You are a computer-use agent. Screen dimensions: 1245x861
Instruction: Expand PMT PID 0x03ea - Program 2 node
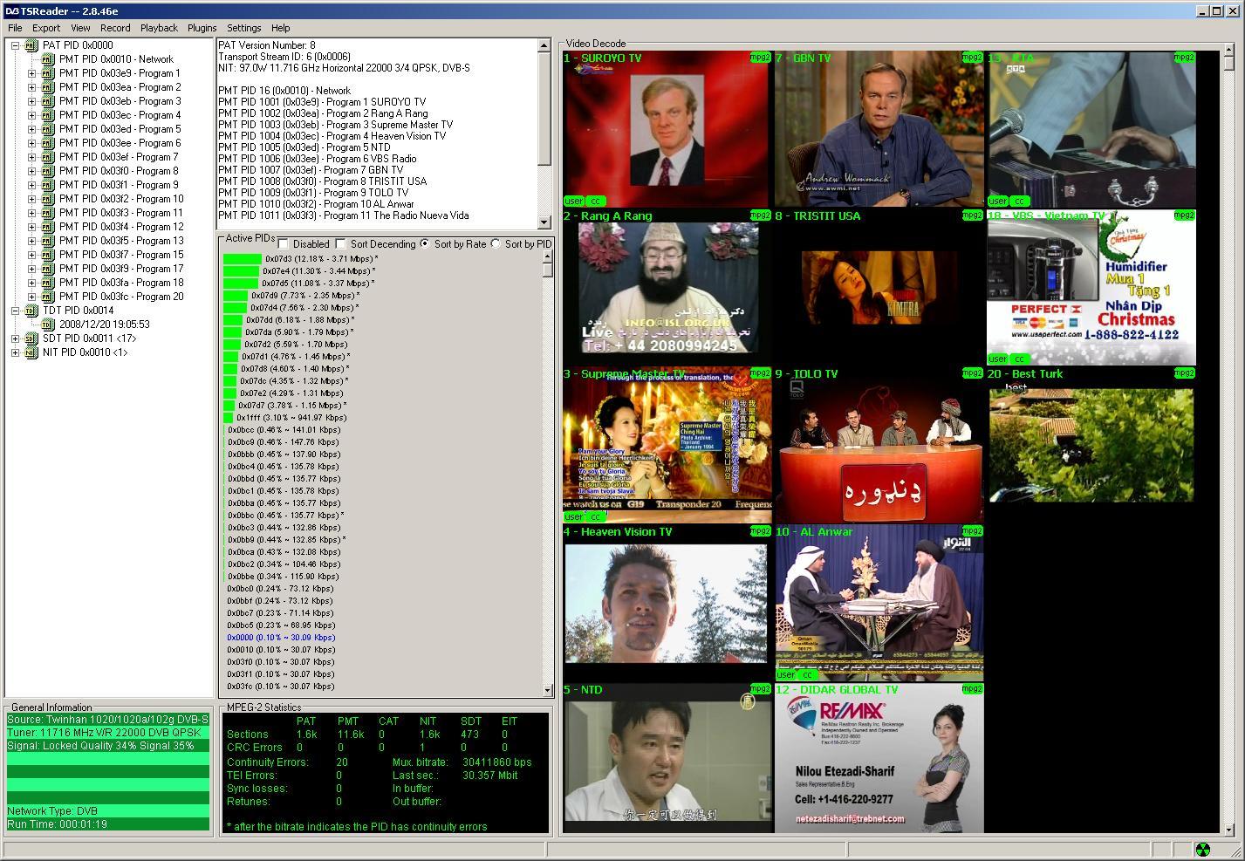(x=31, y=87)
